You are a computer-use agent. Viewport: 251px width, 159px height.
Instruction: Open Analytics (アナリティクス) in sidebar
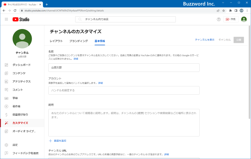click(x=22, y=82)
